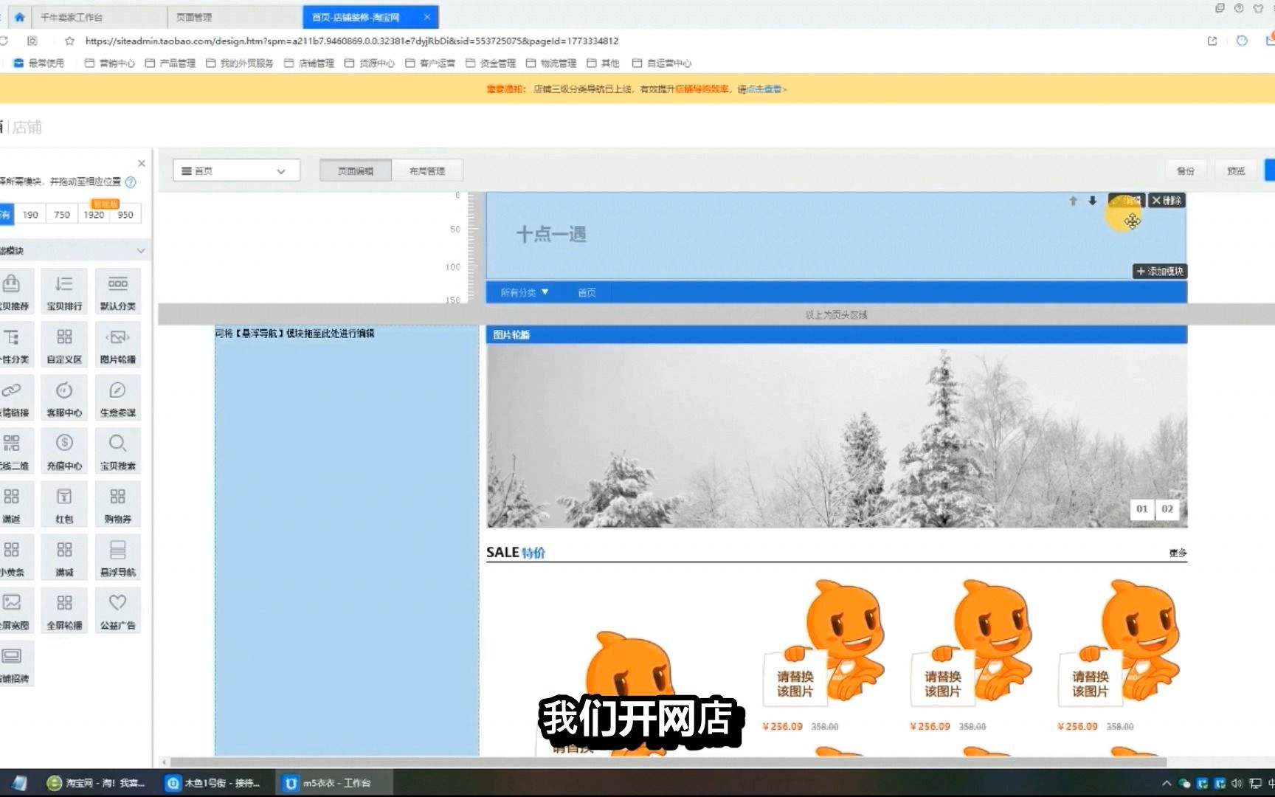Switch to the 千牛卖家工作台 tab
This screenshot has height=797, width=1275.
(100, 17)
